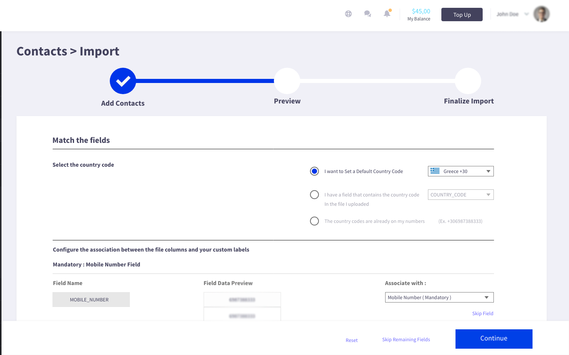The height and width of the screenshot is (355, 569).
Task: Select 'Set a Default Country Code' radio
Action: (x=314, y=171)
